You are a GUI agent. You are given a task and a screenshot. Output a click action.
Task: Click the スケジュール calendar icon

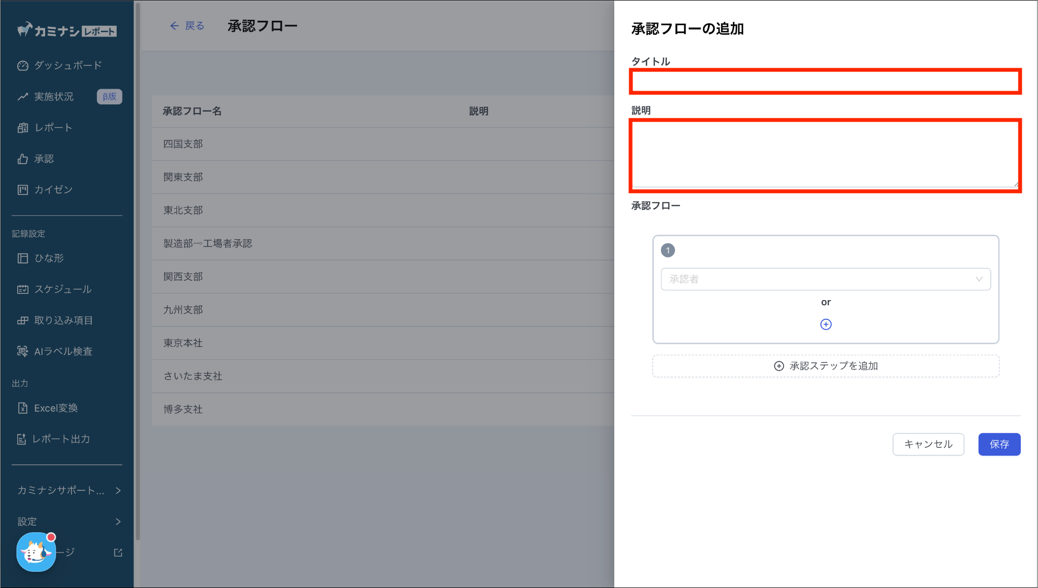pyautogui.click(x=22, y=289)
